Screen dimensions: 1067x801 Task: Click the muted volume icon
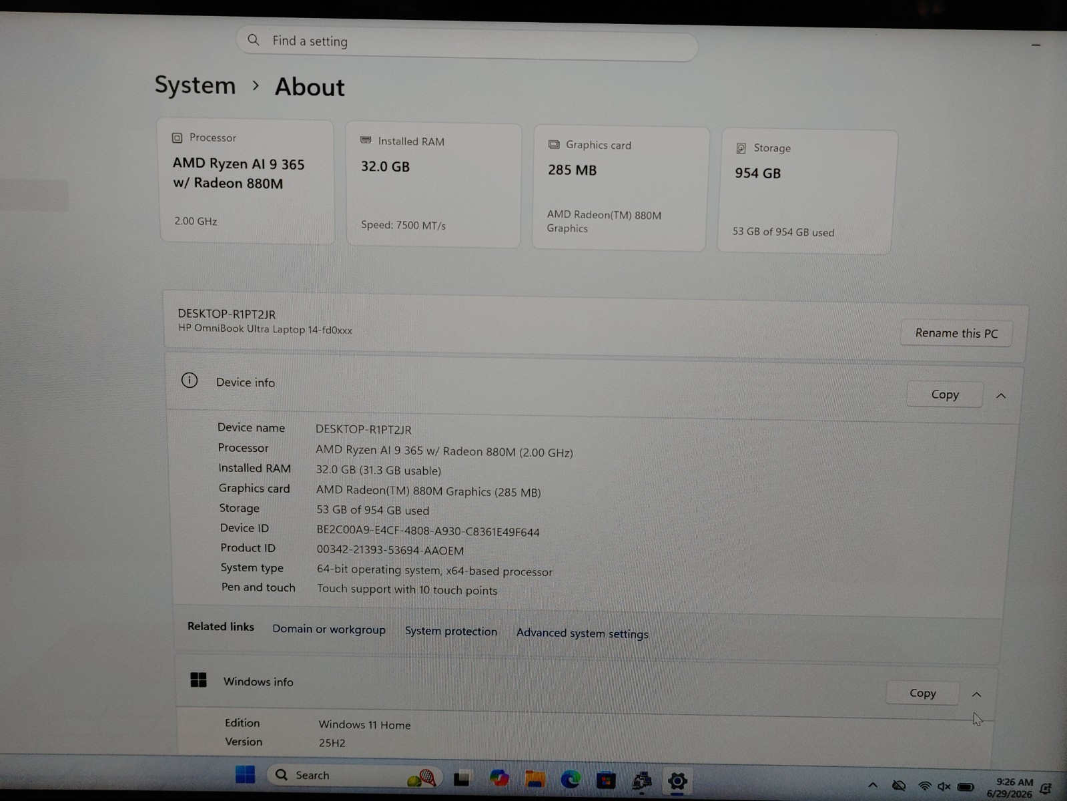click(x=944, y=787)
